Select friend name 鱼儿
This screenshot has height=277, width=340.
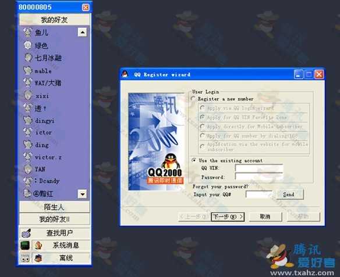pyautogui.click(x=41, y=33)
